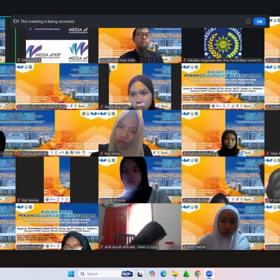Open Google Chrome from the taskbar
The image size is (280, 280).
198,274
